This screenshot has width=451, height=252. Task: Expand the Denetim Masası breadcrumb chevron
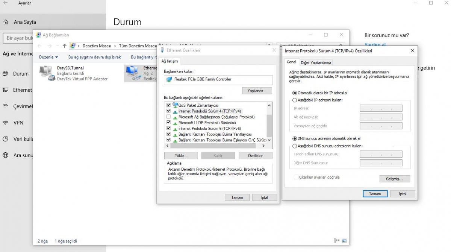tap(115, 46)
